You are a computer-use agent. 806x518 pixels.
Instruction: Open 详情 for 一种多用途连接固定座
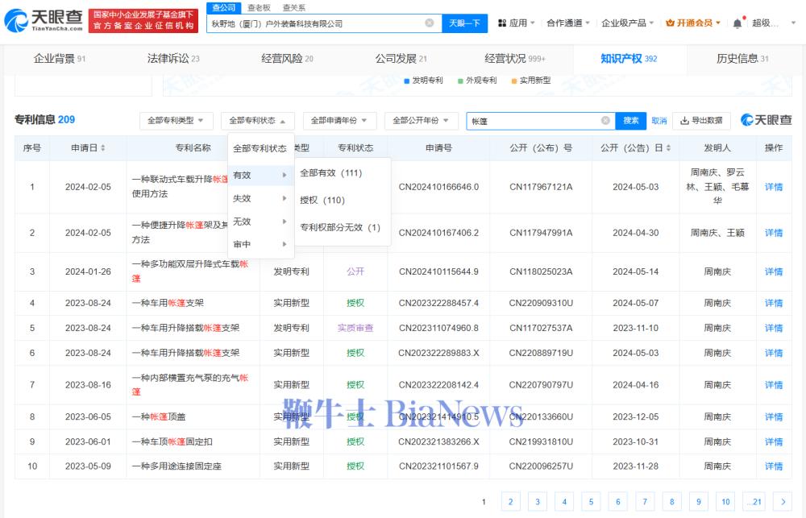[x=774, y=466]
